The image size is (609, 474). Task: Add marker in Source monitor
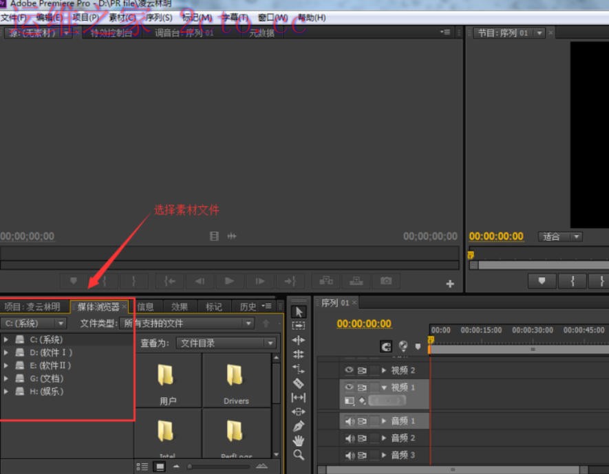(74, 280)
